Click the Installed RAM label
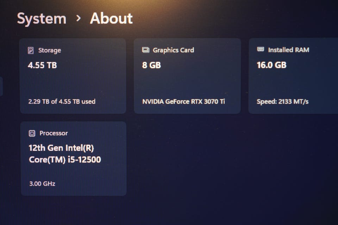This screenshot has height=225, width=338. 289,50
